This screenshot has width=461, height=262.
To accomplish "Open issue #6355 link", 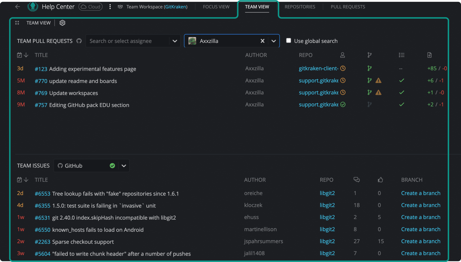I will (42, 206).
